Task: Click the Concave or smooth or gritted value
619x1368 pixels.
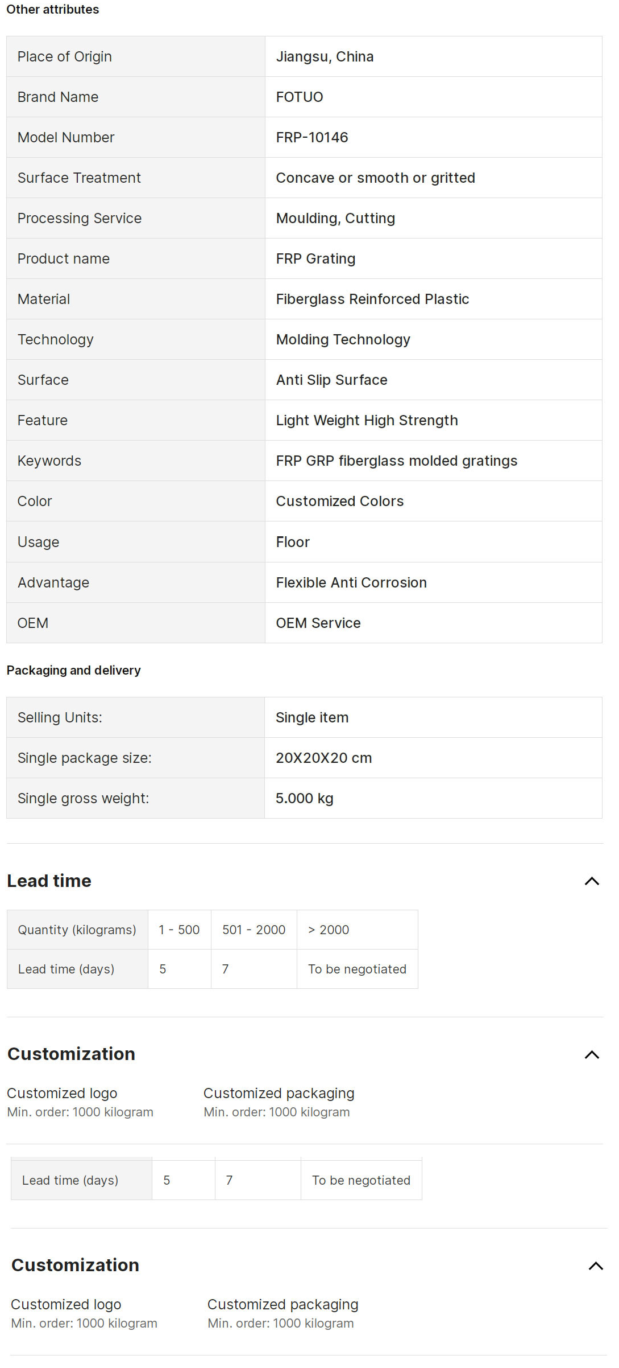Action: [375, 178]
